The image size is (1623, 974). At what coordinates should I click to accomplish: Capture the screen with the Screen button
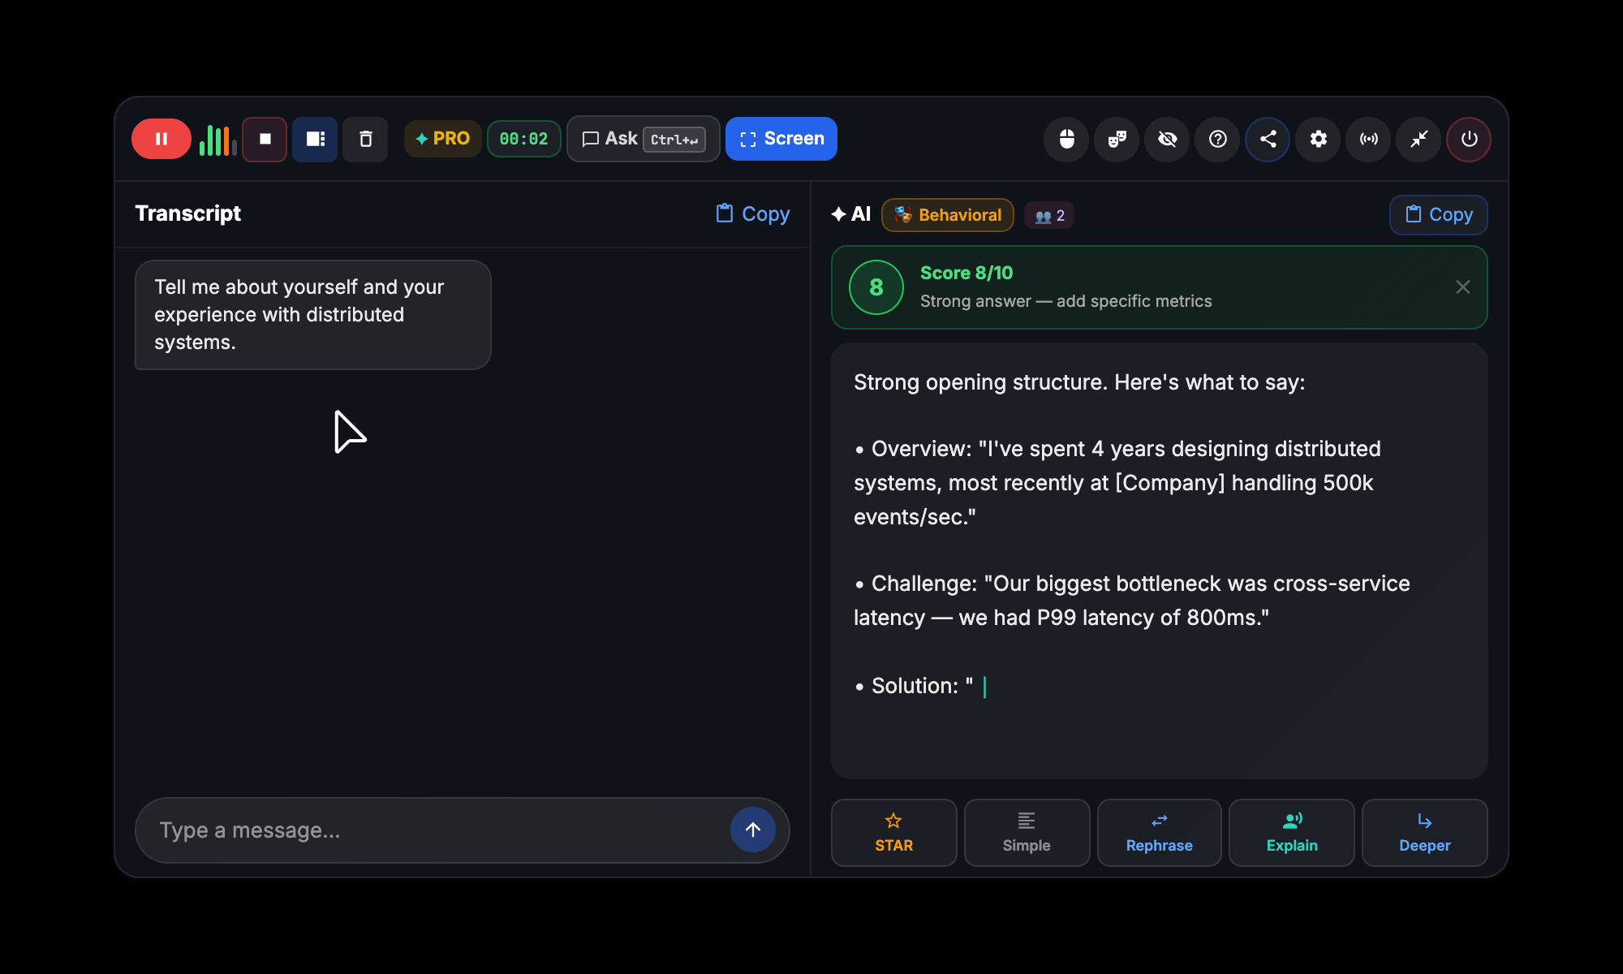pyautogui.click(x=781, y=139)
